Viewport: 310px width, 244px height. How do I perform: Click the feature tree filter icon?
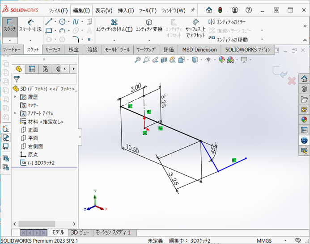click(17, 79)
